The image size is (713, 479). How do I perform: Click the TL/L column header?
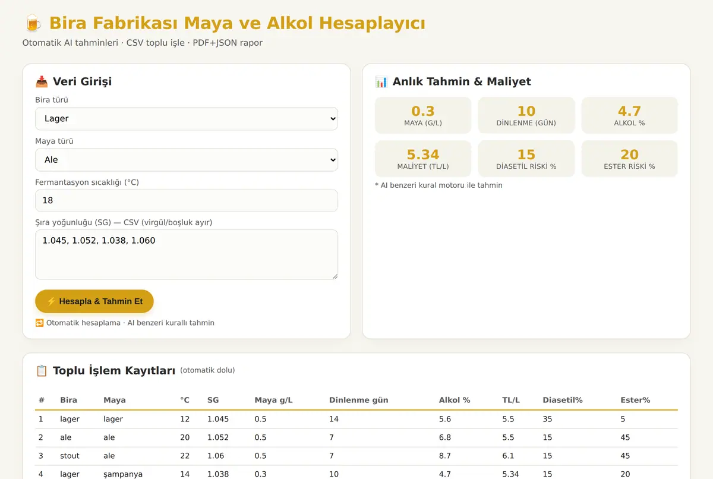511,400
